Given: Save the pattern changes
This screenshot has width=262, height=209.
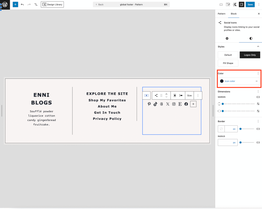Looking at the screenshot, I should coord(250,5).
